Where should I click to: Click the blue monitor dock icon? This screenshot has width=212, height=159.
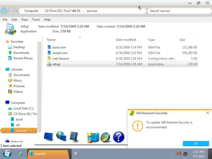pos(48,137)
